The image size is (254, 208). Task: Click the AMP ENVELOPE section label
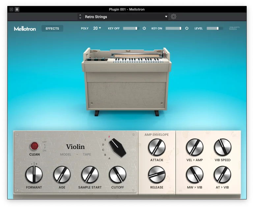point(156,134)
